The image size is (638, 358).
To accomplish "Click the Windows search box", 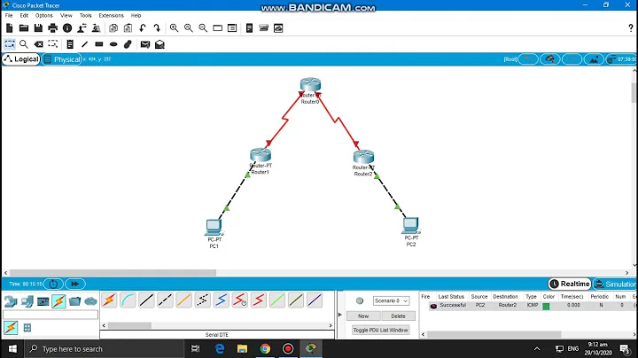I will click(105, 348).
